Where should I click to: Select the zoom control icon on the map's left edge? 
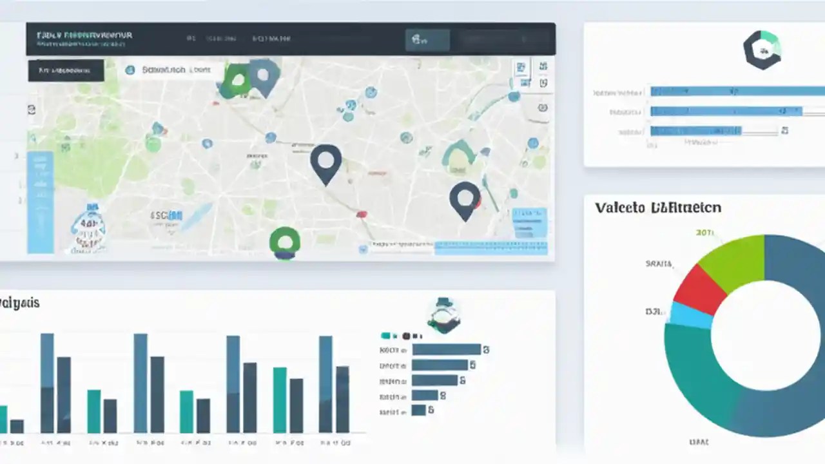[32, 110]
